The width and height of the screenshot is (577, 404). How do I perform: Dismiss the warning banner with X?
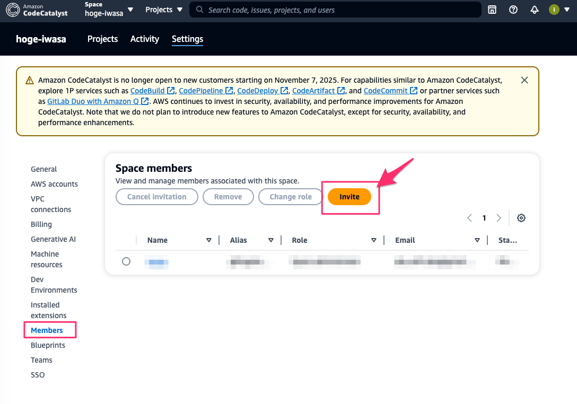tap(524, 80)
